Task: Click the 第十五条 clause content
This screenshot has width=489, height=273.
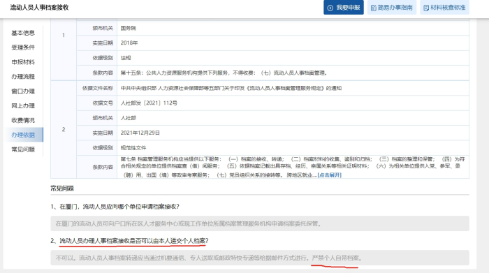Action: point(293,73)
